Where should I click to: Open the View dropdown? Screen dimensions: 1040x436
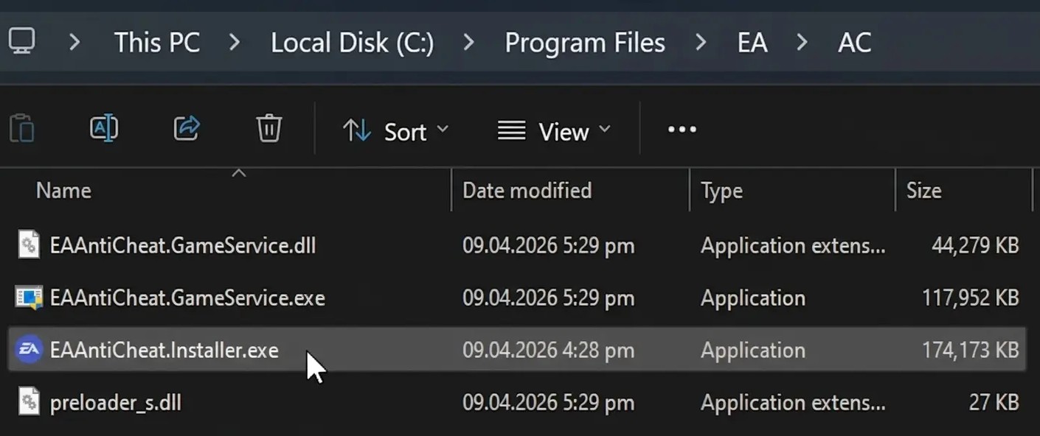pyautogui.click(x=555, y=131)
